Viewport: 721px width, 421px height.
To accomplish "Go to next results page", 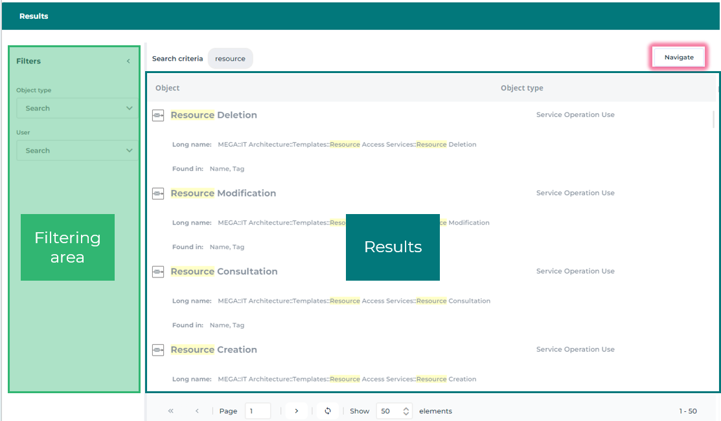I will [297, 411].
